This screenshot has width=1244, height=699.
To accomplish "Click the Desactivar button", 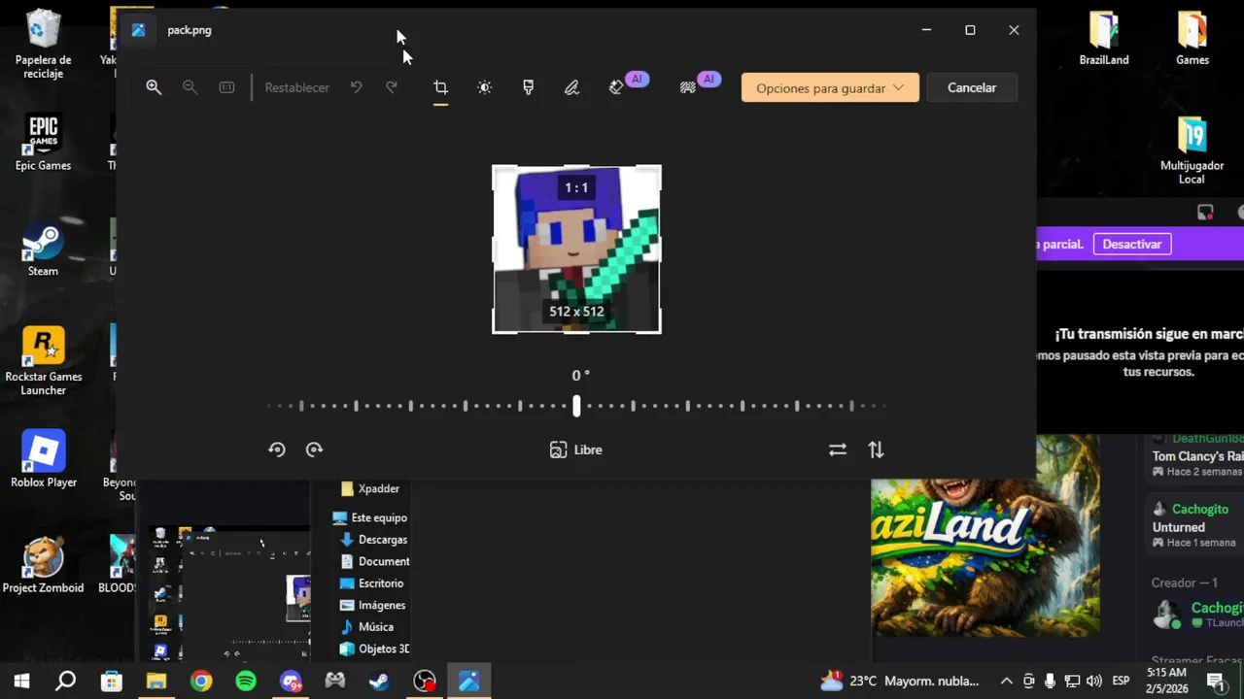I will click(1132, 244).
